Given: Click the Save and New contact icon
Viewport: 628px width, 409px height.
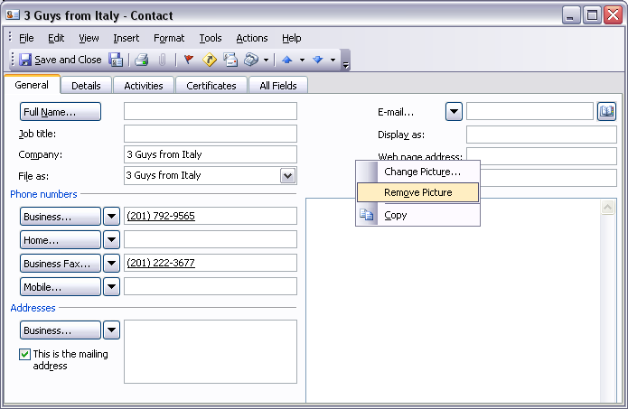Looking at the screenshot, I should (x=116, y=60).
